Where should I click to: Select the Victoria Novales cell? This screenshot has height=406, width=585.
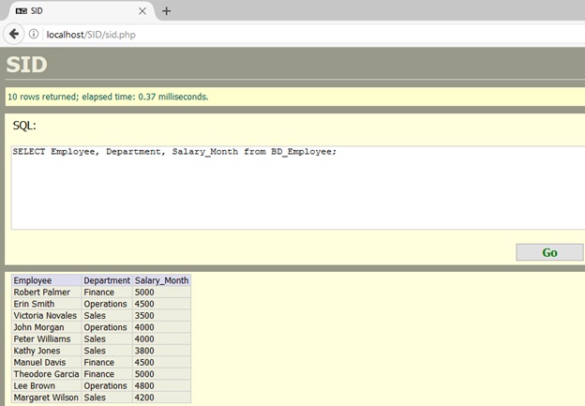pos(47,315)
